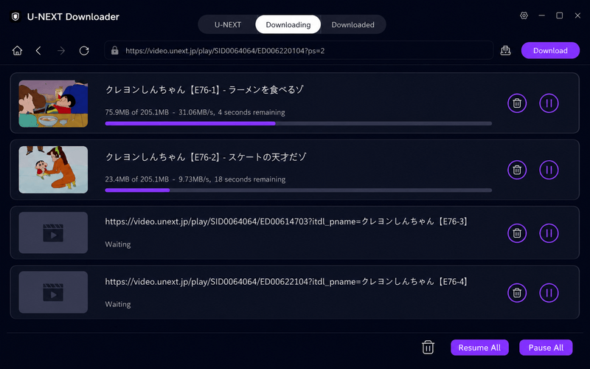Delete the E76-1 ラーメンを食べるゾ download

click(x=517, y=103)
